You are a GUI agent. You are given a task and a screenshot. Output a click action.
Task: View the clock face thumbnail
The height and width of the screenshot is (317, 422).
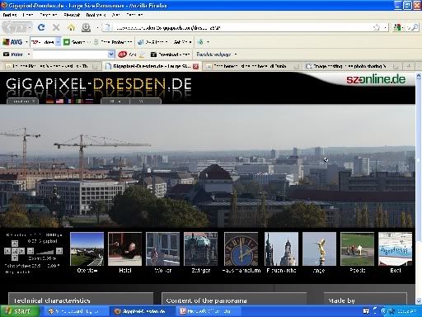coord(241,249)
